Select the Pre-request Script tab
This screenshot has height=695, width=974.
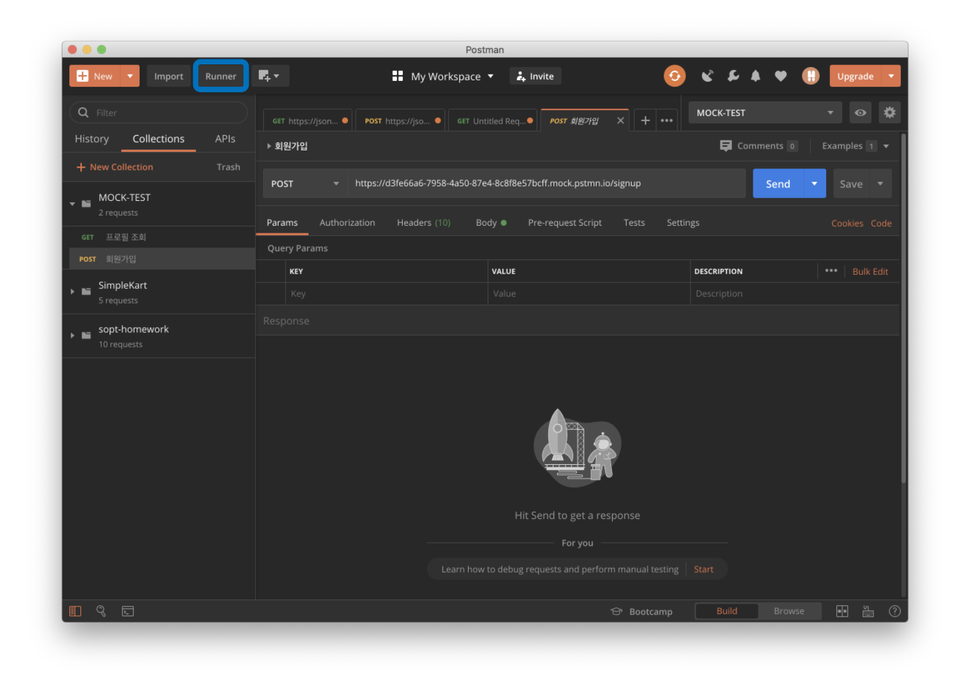(564, 223)
